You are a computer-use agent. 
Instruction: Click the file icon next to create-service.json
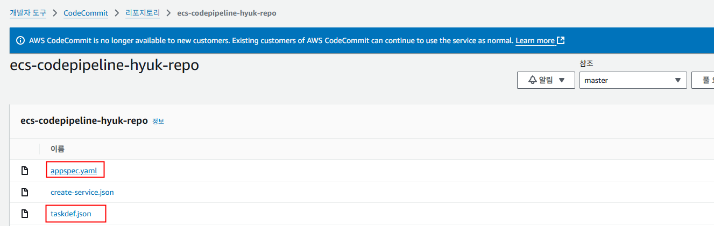24,192
